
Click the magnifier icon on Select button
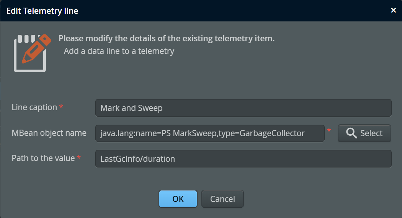click(351, 133)
